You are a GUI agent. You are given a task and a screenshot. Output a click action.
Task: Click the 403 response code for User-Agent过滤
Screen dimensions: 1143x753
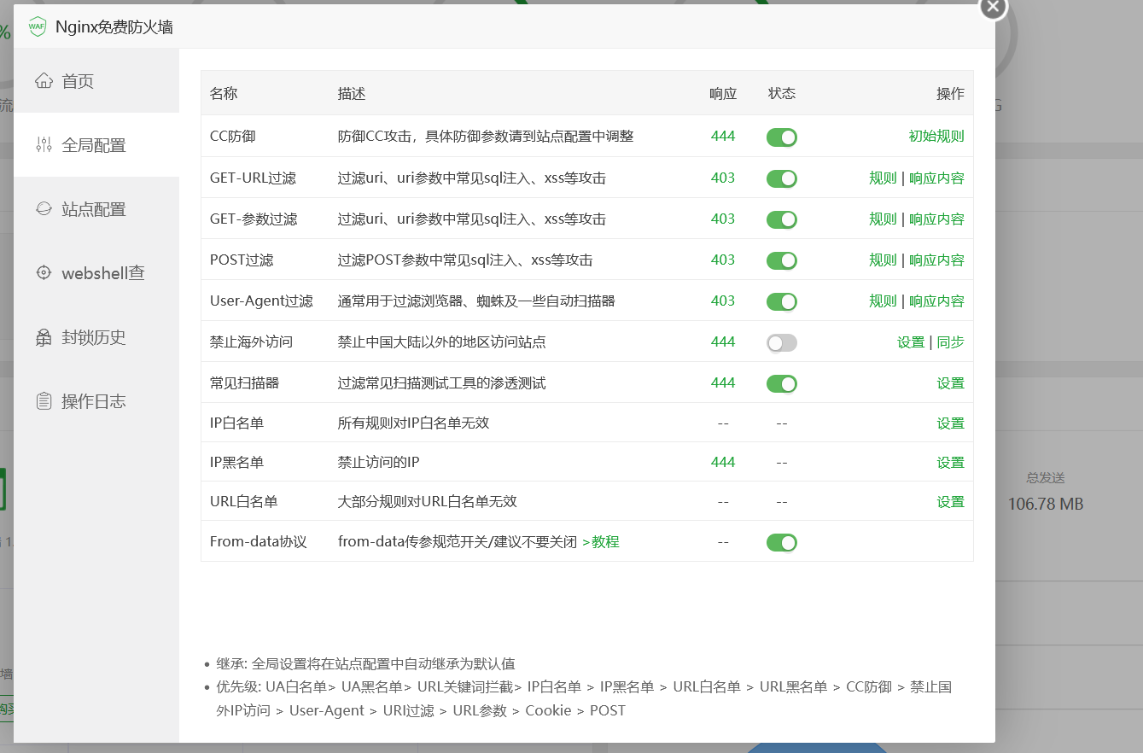[x=723, y=301]
